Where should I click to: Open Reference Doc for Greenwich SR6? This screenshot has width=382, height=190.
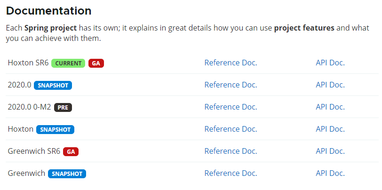point(231,151)
